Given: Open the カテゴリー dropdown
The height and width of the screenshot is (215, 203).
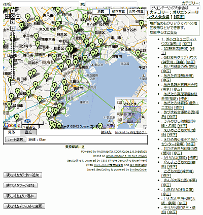Looking at the screenshot, I should (175, 8).
